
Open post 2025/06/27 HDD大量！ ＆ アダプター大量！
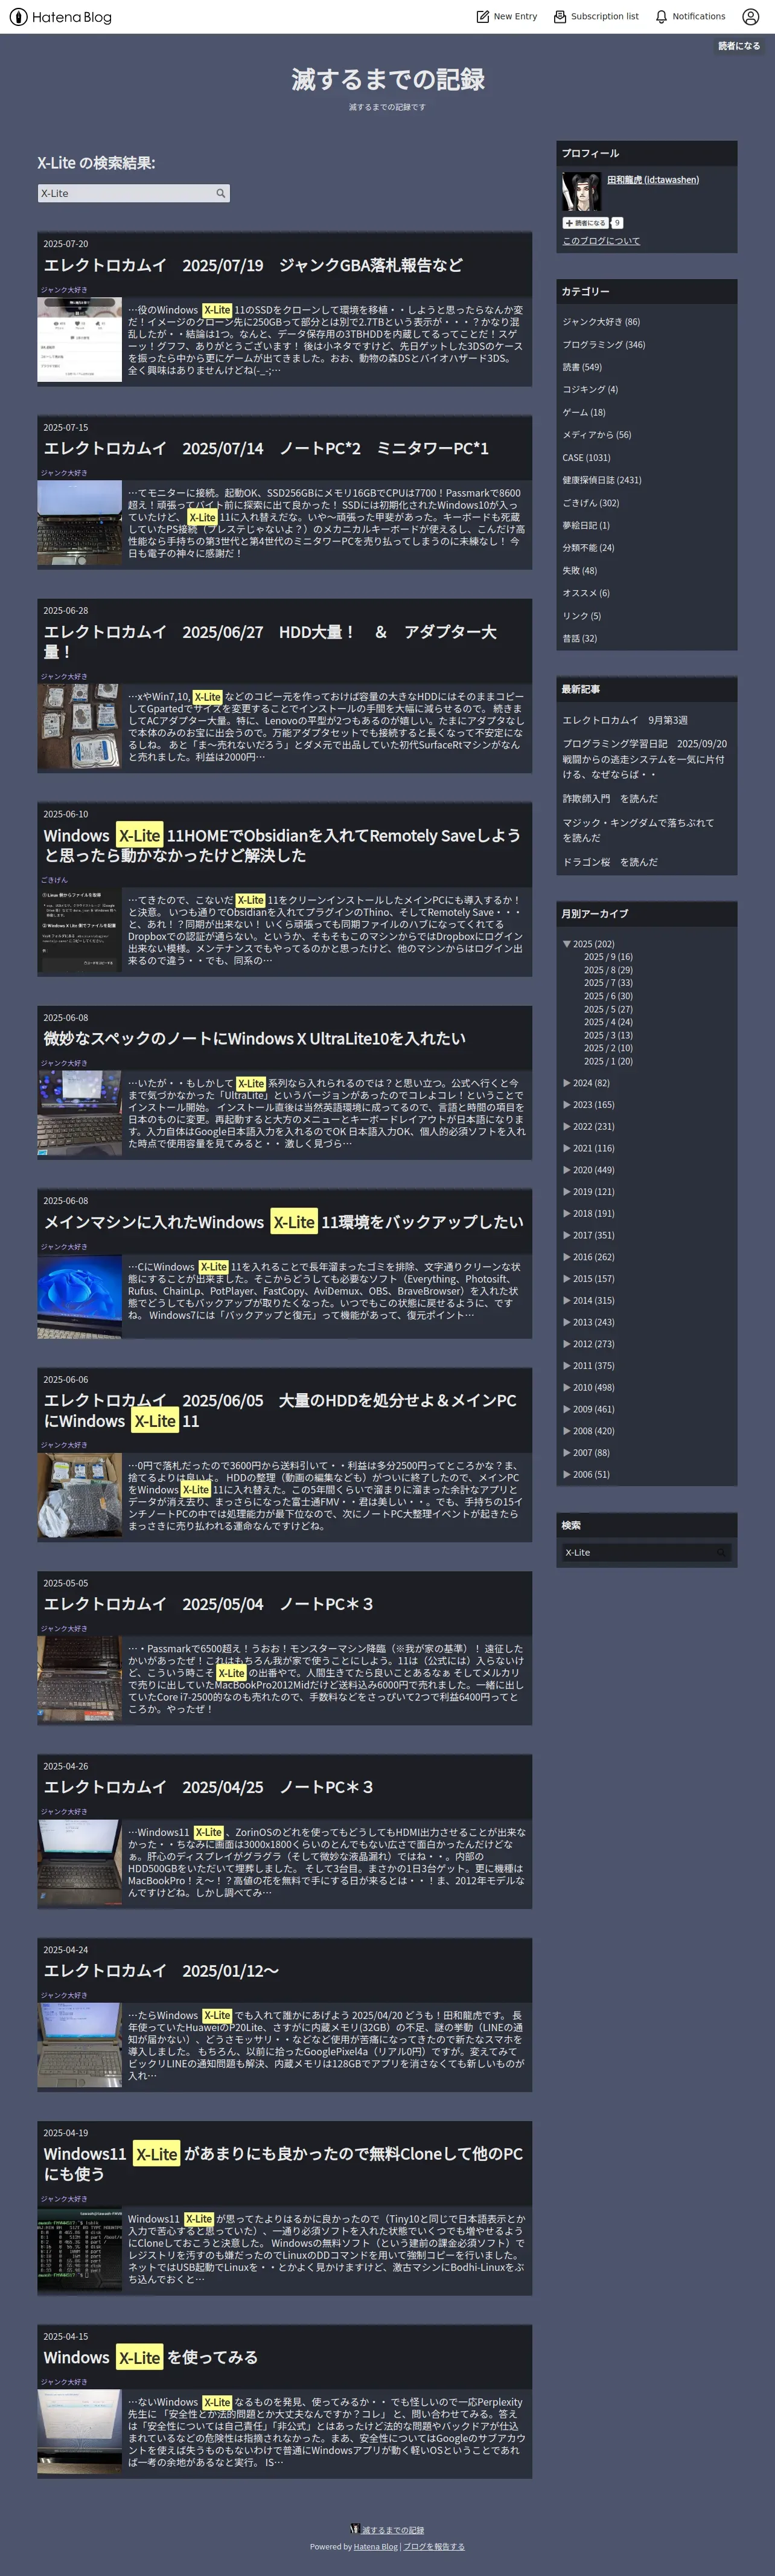pos(270,641)
